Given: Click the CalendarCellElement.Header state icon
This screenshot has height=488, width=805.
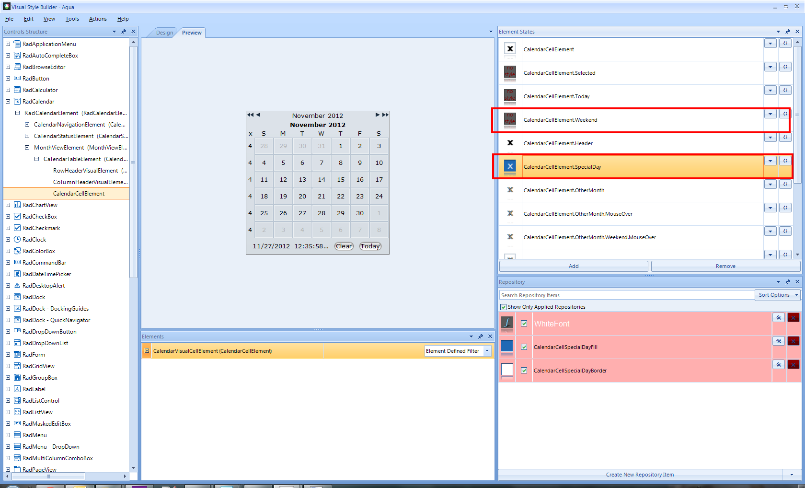Looking at the screenshot, I should click(x=510, y=143).
